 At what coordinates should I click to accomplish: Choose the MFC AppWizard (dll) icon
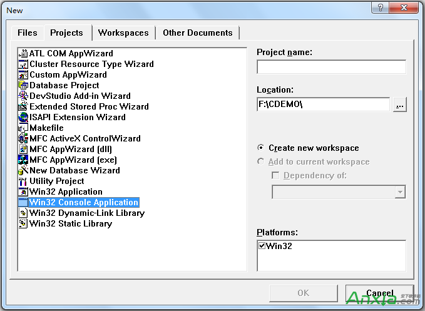(x=23, y=149)
